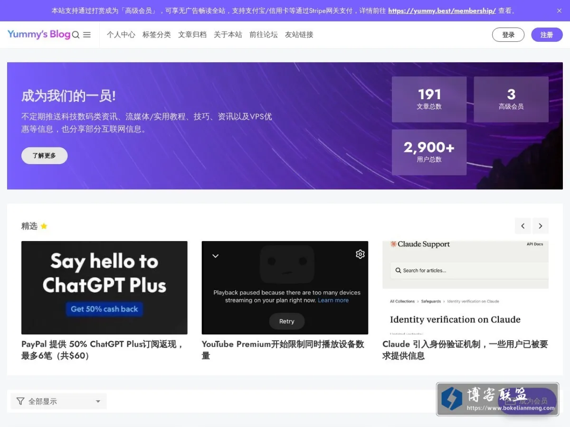Open the yummy.best/membership link
This screenshot has width=570, height=427.
coord(442,10)
